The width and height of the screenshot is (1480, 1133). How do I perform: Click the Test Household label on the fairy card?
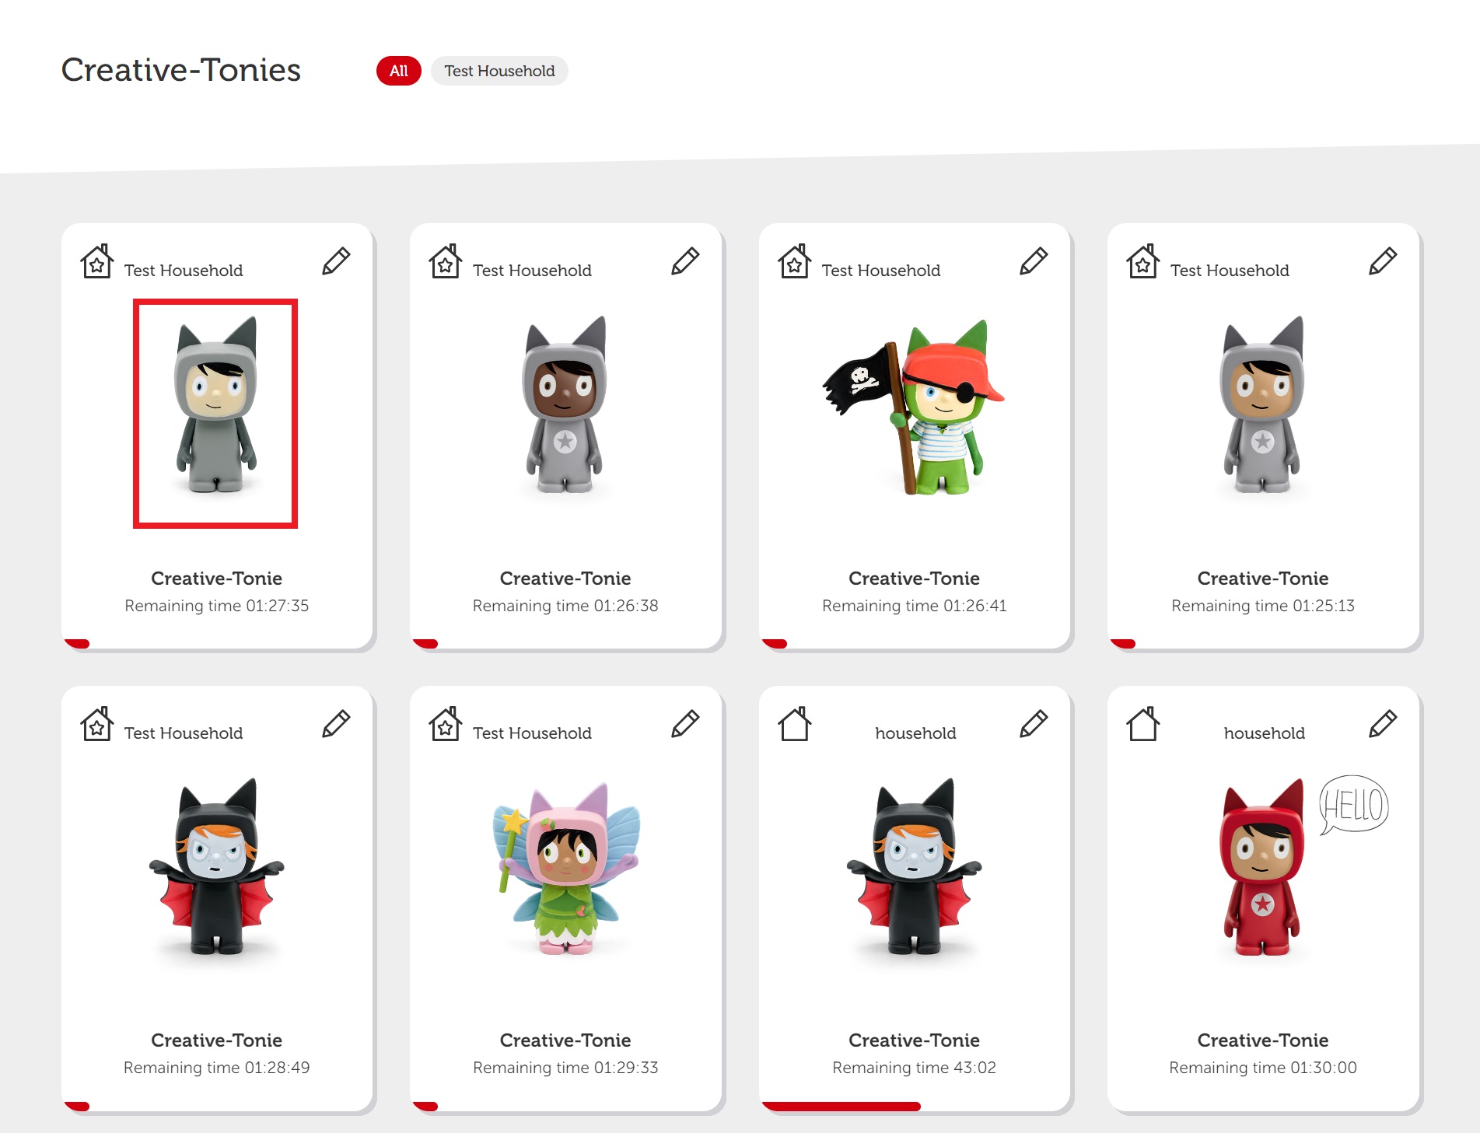coord(532,733)
